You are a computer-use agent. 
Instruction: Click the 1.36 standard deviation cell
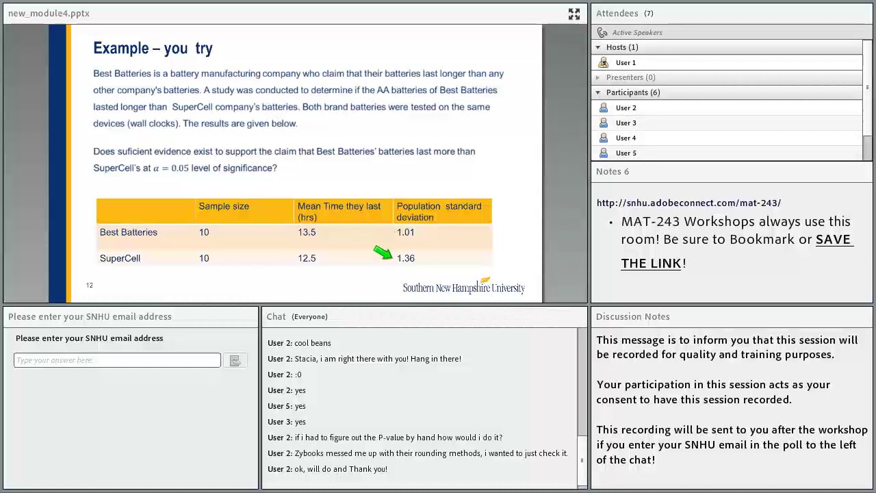pyautogui.click(x=406, y=258)
